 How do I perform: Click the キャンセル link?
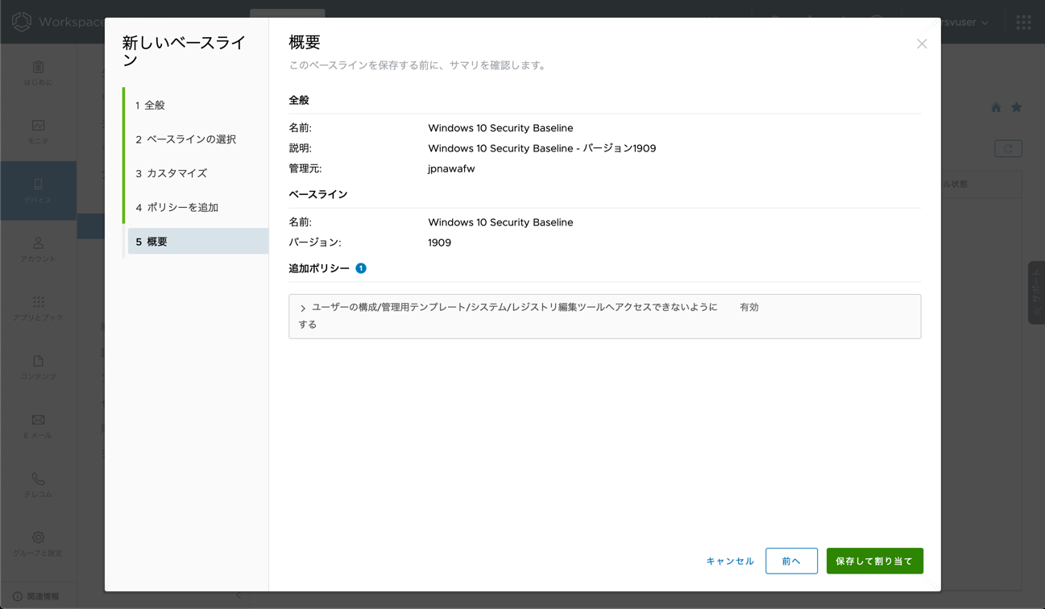coord(730,561)
